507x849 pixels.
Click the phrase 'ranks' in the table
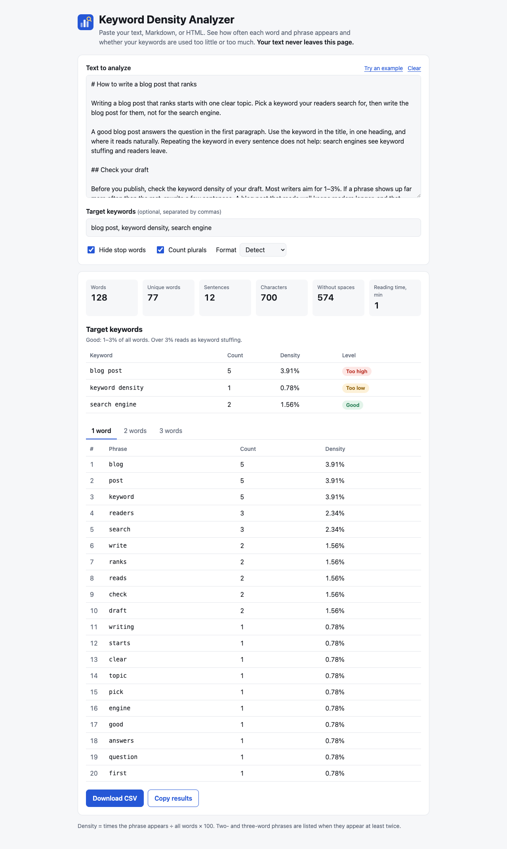(x=118, y=562)
